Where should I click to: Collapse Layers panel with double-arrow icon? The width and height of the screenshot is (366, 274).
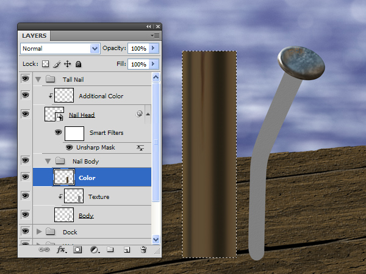148,27
